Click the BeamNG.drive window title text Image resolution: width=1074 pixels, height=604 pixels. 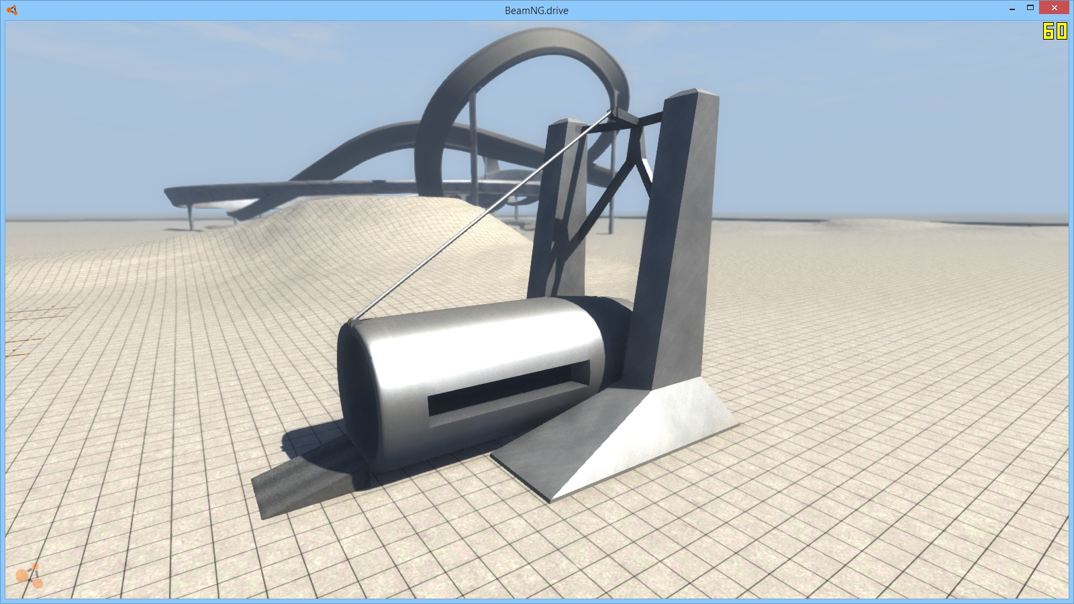click(x=536, y=10)
